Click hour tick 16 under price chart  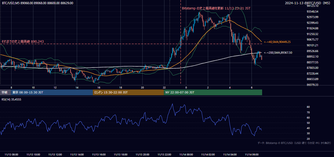click(99, 87)
